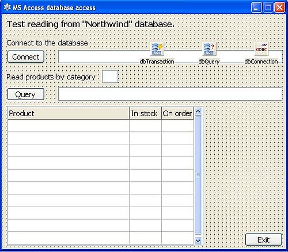Click the application icon in title bar
This screenshot has width=288, height=252.
7,7
